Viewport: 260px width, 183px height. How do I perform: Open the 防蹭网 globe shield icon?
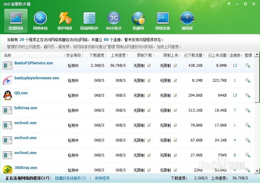click(138, 21)
